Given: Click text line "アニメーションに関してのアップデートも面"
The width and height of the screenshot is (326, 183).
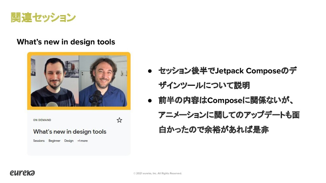Looking at the screenshot, I should pos(229,115).
